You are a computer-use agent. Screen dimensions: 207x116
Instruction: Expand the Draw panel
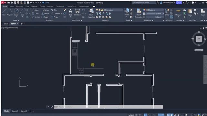pos(16,20)
